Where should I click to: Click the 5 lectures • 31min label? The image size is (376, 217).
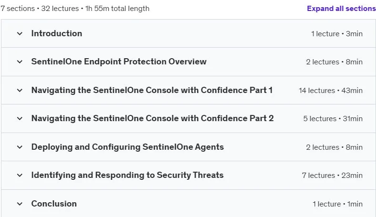[333, 119]
